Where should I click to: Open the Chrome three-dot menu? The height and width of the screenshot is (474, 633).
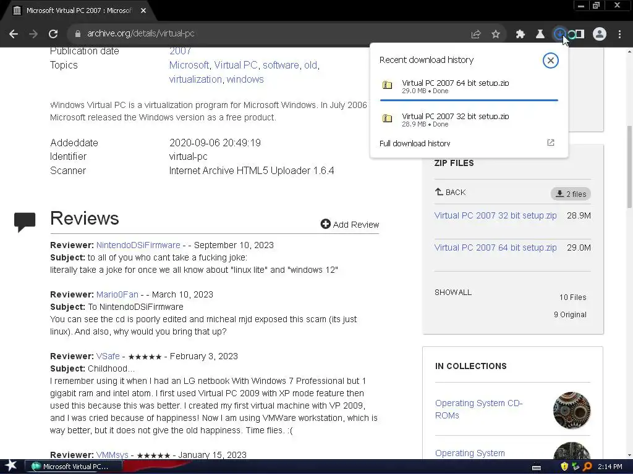click(619, 35)
